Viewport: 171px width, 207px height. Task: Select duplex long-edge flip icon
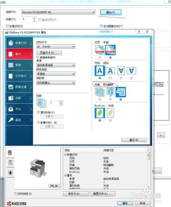click(110, 92)
